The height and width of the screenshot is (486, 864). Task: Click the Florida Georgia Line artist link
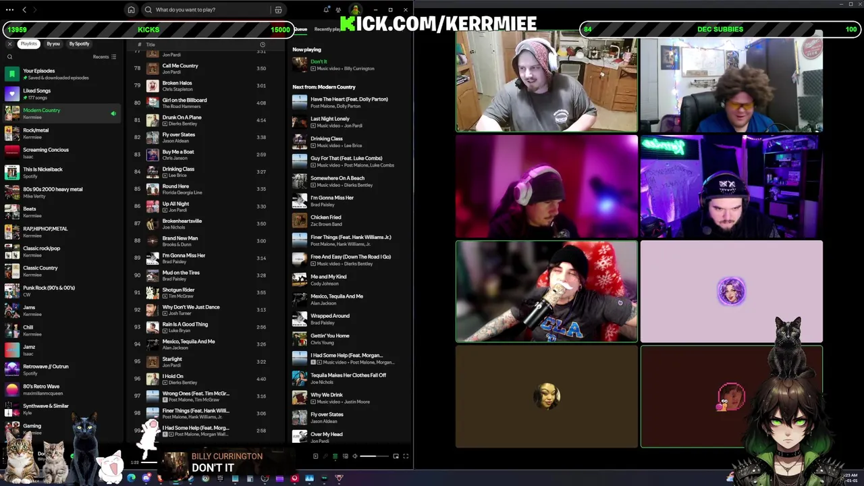pyautogui.click(x=182, y=192)
